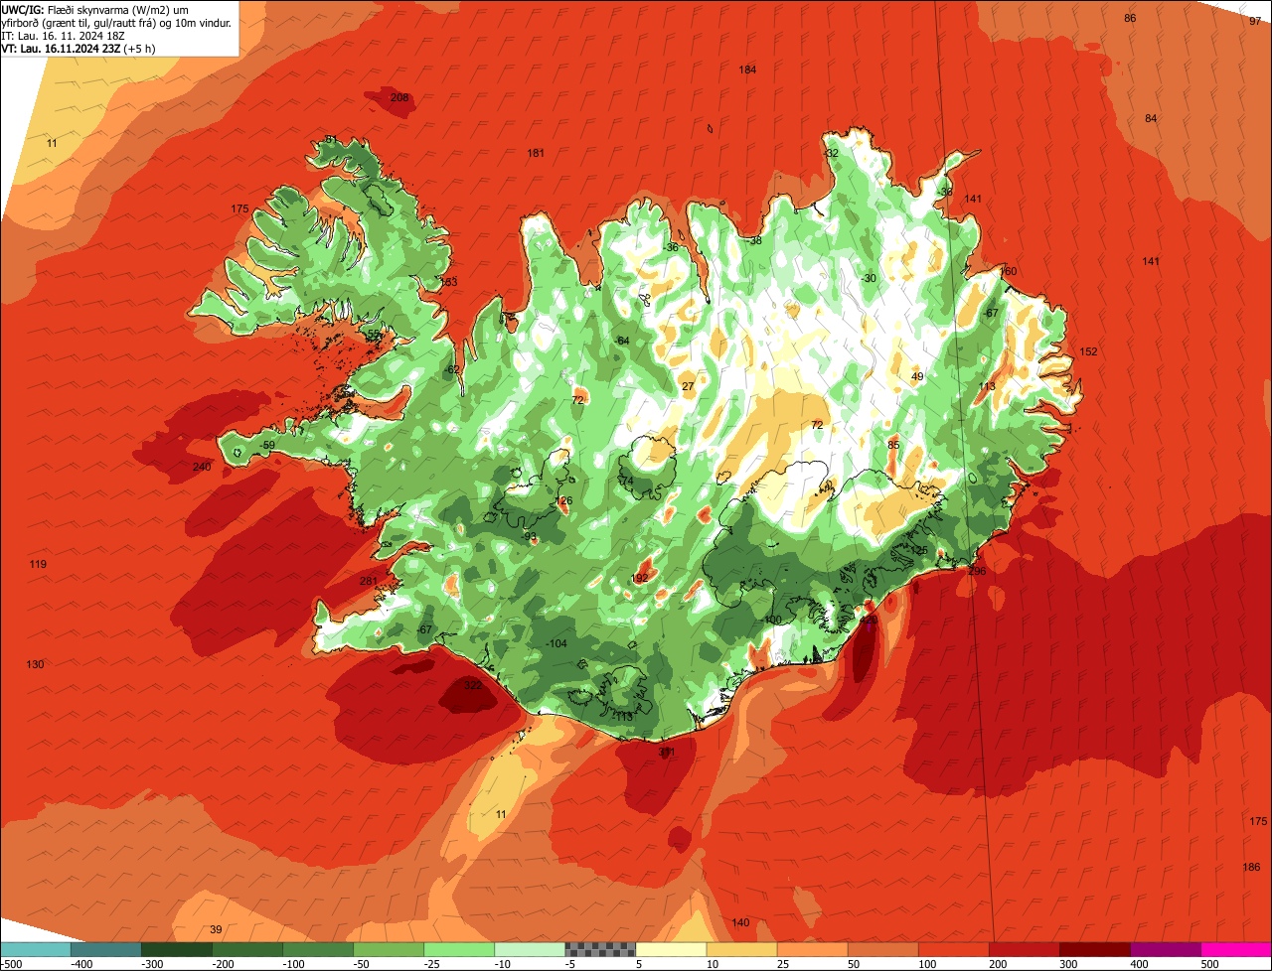Viewport: 1272px width, 971px height.
Task: Click the map value 152
Action: (1088, 351)
